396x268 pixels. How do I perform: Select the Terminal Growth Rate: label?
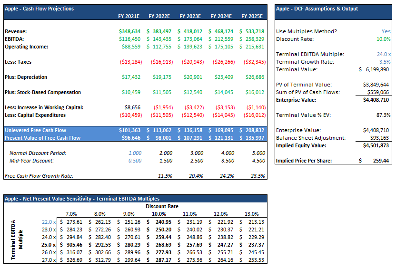tap(305, 62)
